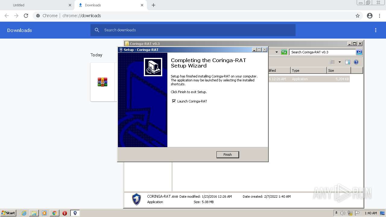Screen dimensions: 386x217
Task: Click the 1:40 AM taskbar clock
Action: point(371,213)
